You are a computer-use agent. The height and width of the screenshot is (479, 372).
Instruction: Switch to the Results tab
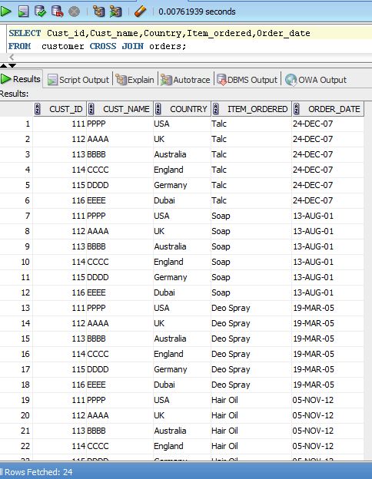(x=21, y=79)
